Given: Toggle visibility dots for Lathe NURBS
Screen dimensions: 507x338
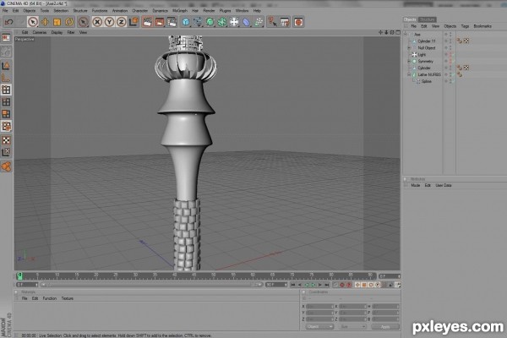Looking at the screenshot, I should coord(450,74).
